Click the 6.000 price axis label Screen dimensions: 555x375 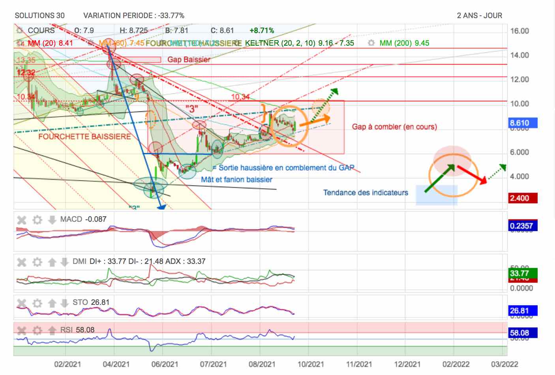(x=519, y=152)
